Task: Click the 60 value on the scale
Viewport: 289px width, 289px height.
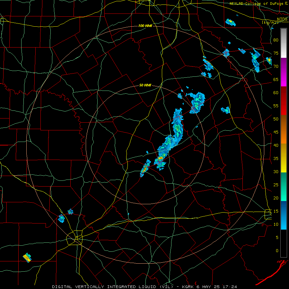Action: (276, 93)
